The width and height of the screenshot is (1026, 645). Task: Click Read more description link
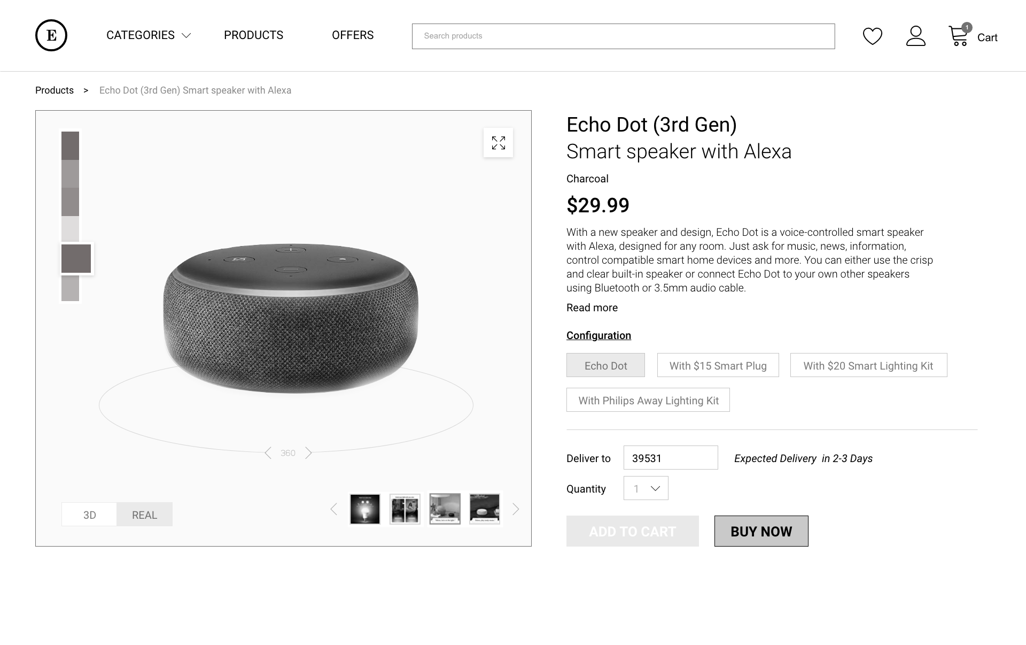[592, 308]
